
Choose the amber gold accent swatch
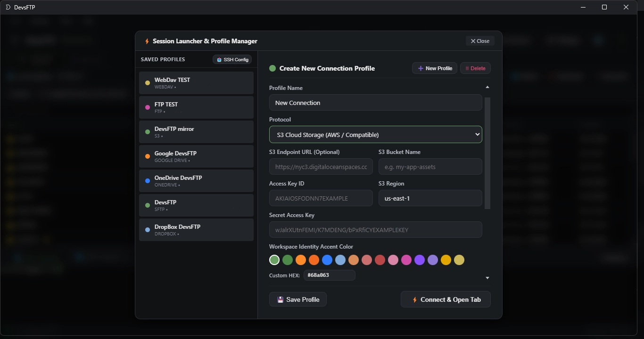[446, 260]
